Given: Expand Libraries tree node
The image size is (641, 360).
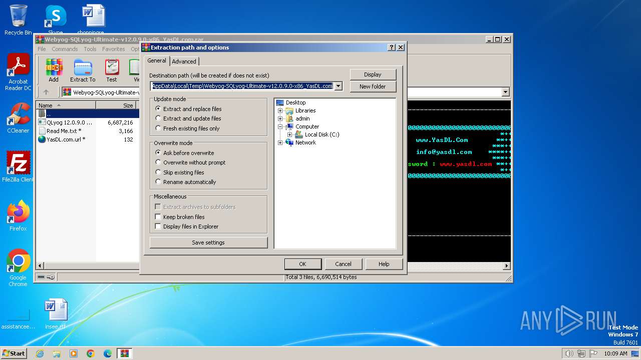Looking at the screenshot, I should coord(280,110).
